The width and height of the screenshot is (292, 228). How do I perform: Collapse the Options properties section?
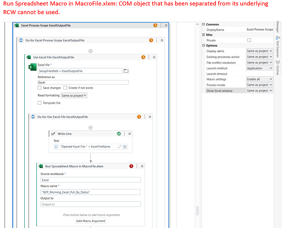tap(204, 46)
